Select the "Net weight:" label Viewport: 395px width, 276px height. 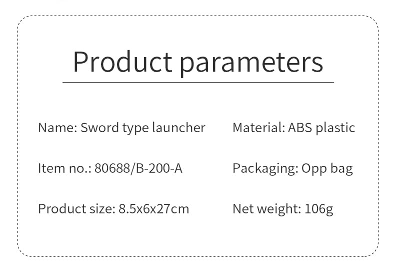(266, 208)
